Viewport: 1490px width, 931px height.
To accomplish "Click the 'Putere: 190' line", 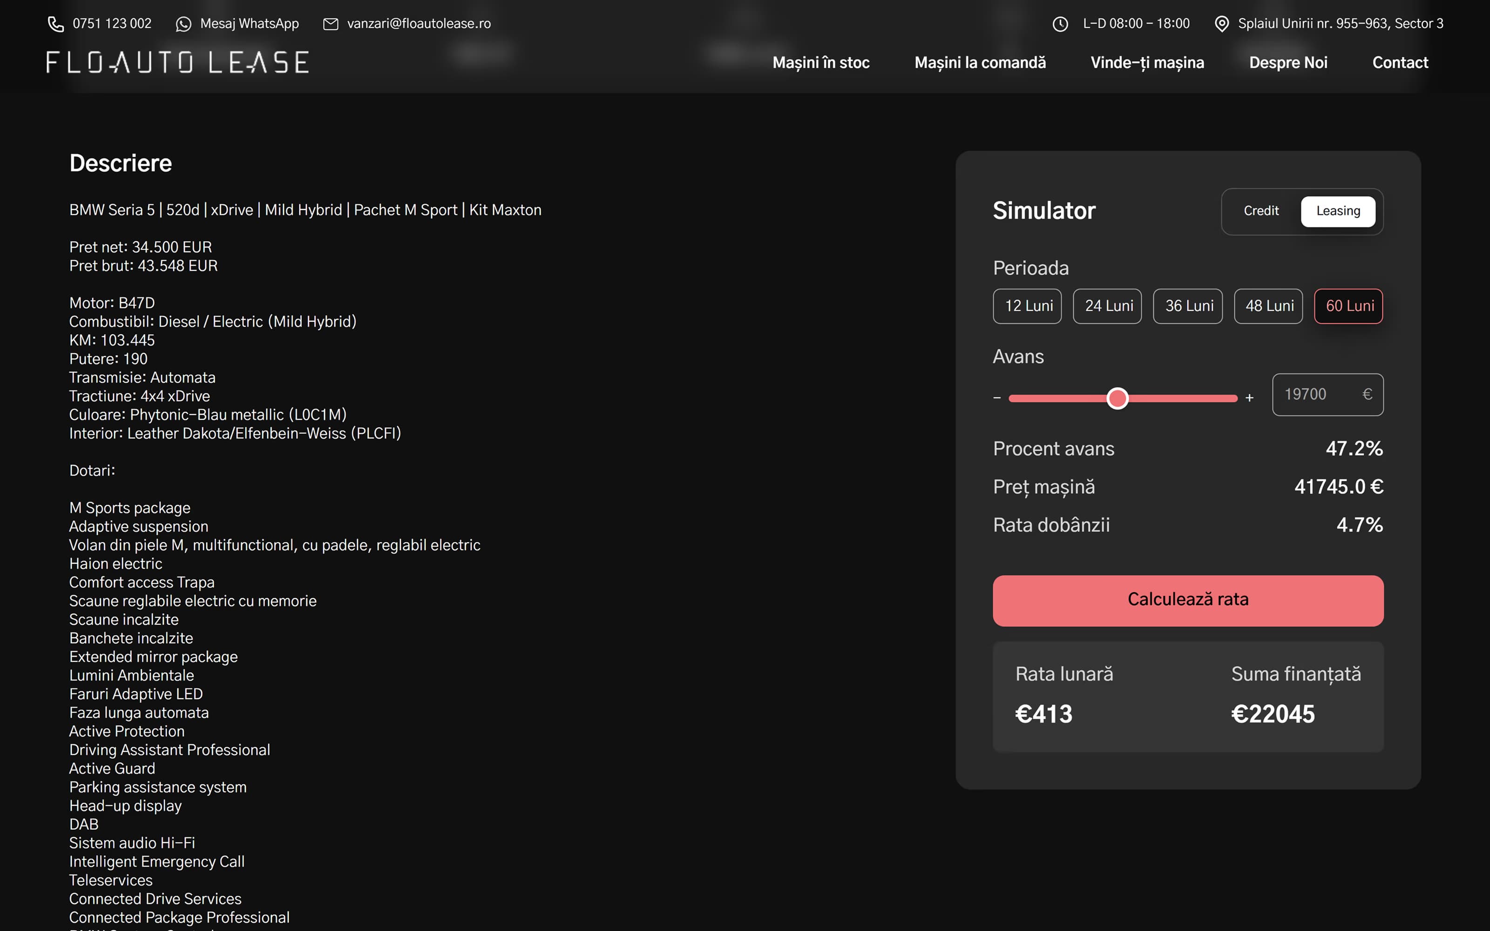I will tap(108, 359).
